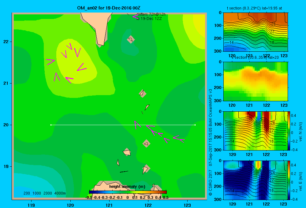Click the '-0.5' label on height anomaly colorbar
The image size is (306, 208).
click(x=89, y=198)
